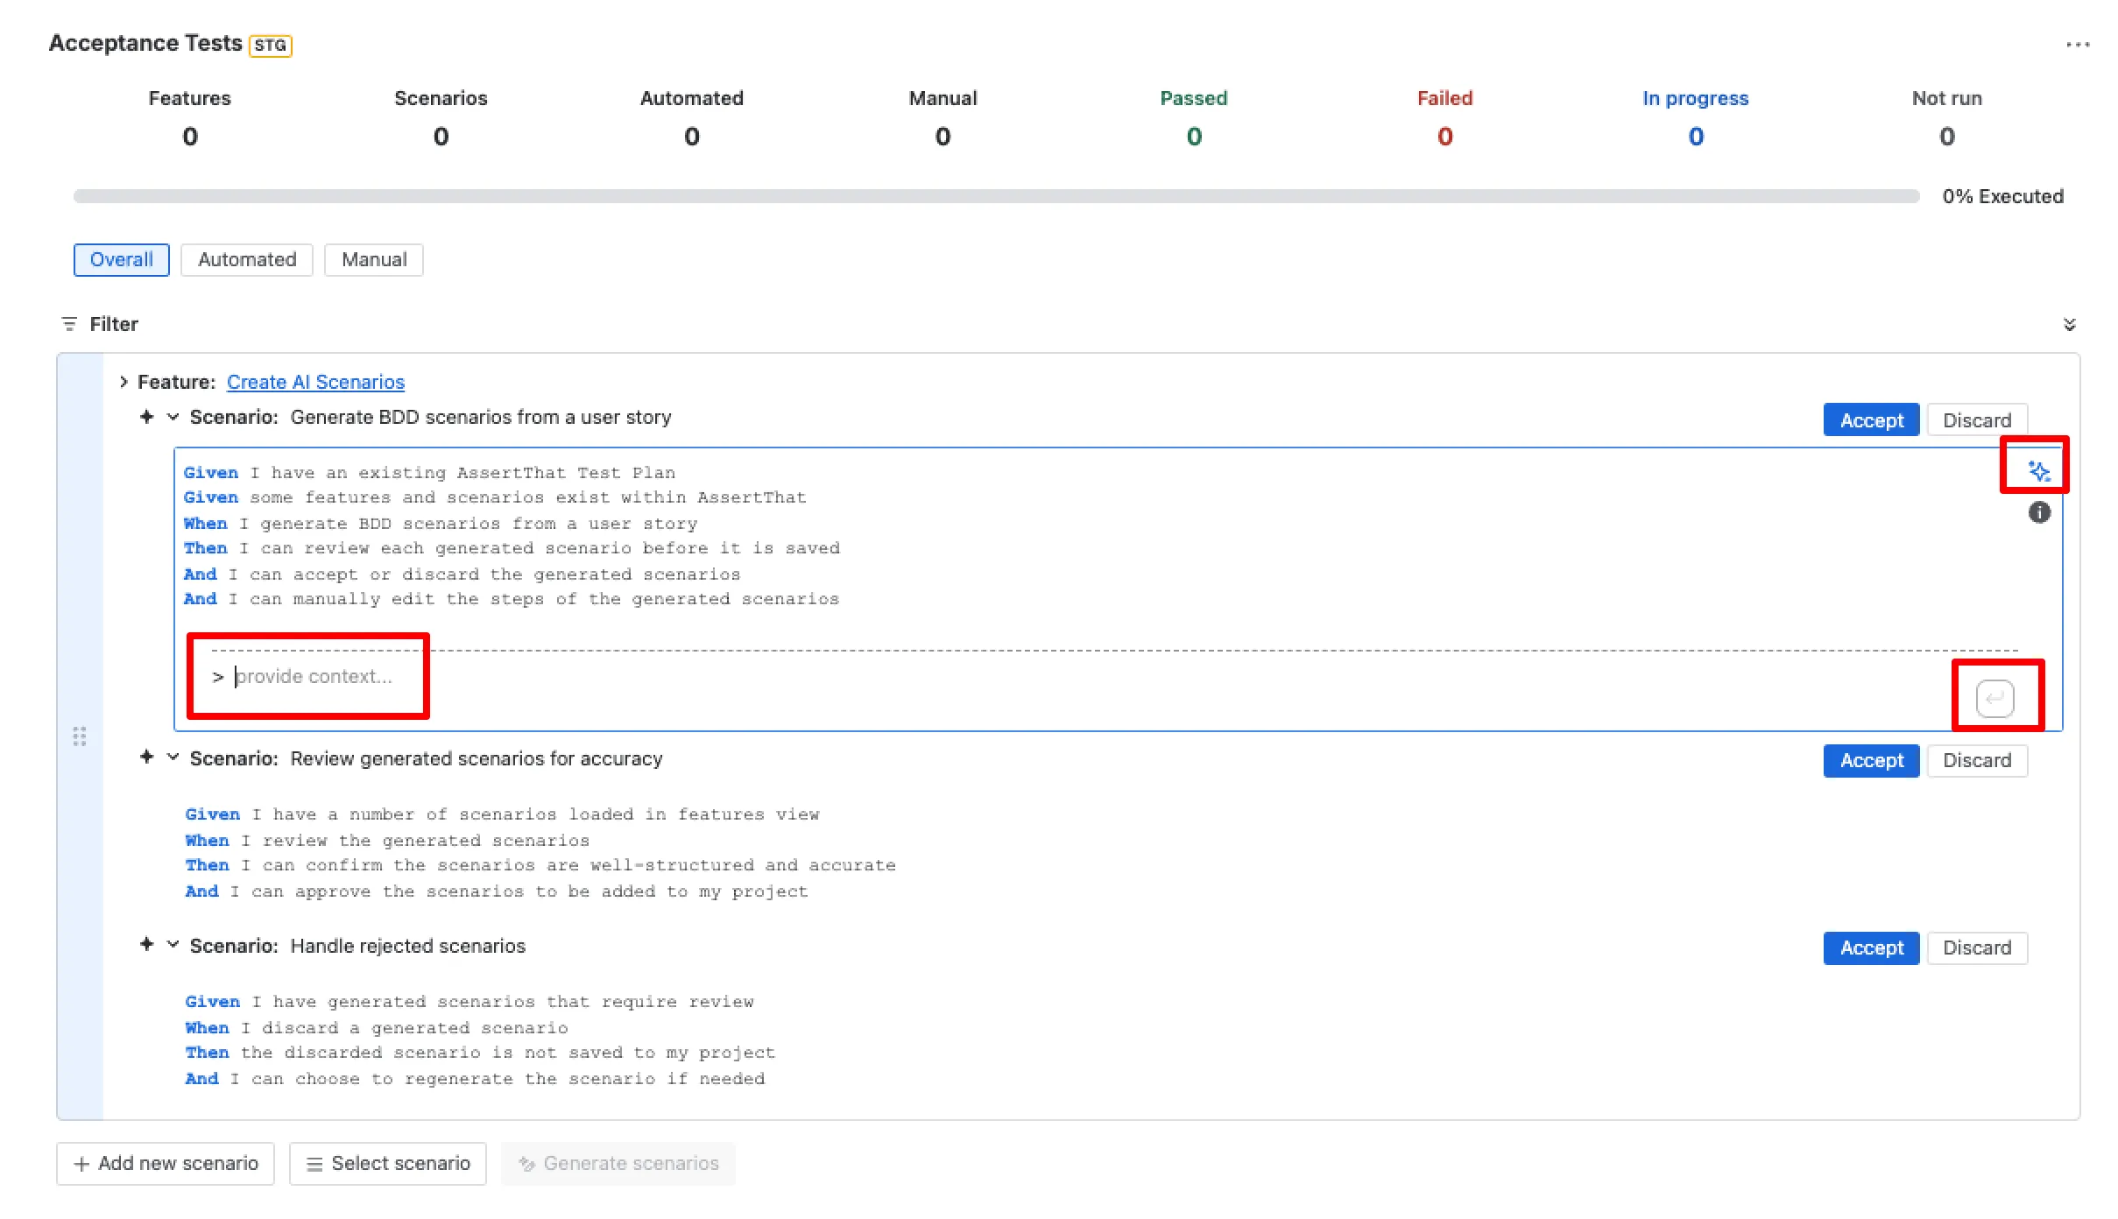The image size is (2118, 1219).
Task: Click the Generate scenarios button
Action: tap(618, 1163)
